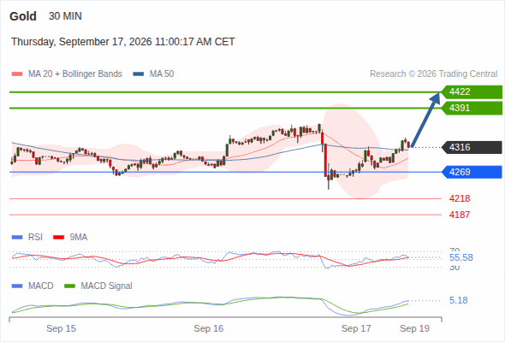Click the red 4187 support level
This screenshot has width=505, height=342.
(460, 215)
